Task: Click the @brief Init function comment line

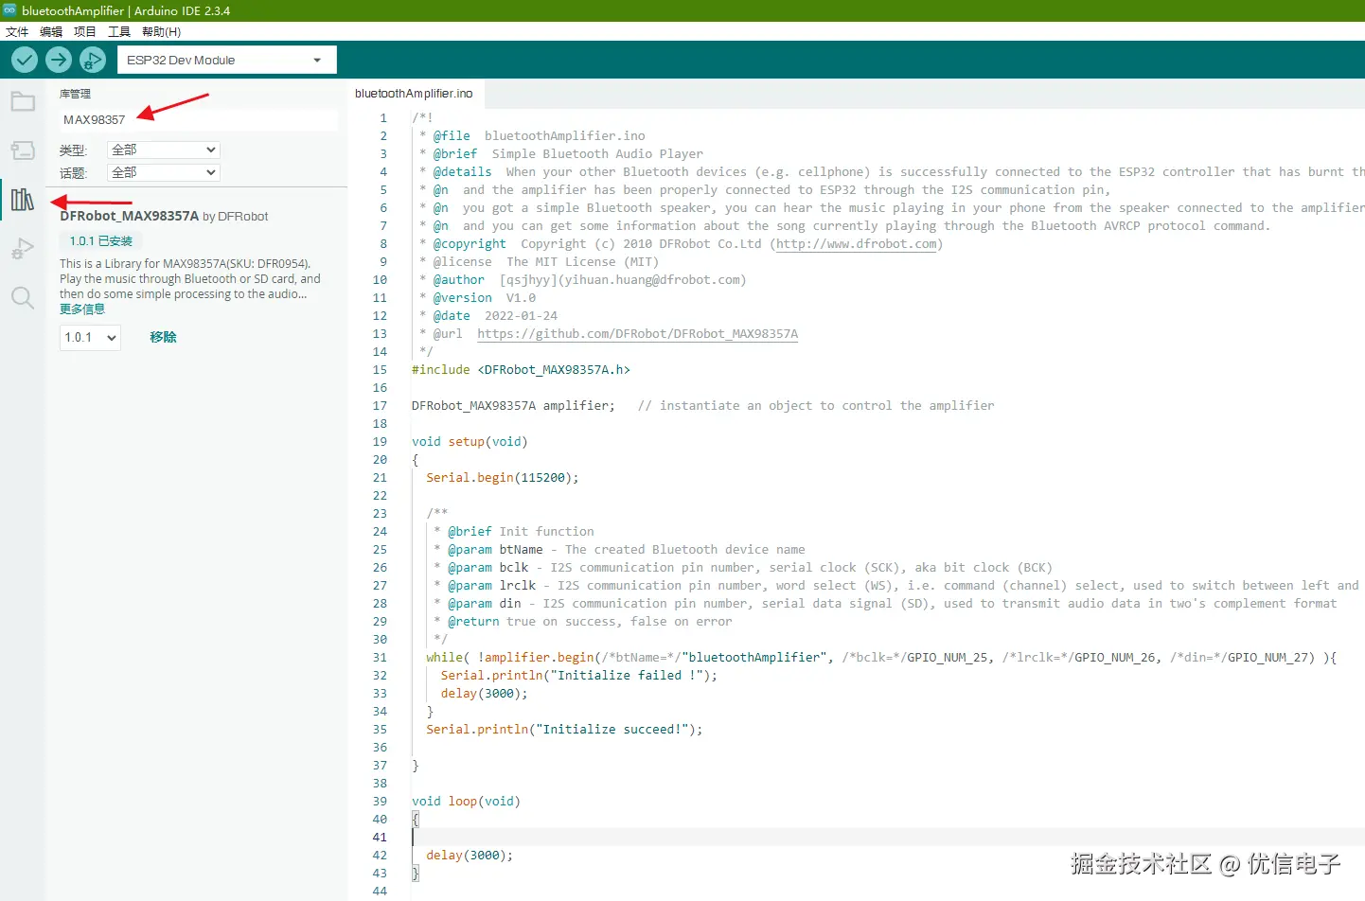Action: [x=514, y=531]
